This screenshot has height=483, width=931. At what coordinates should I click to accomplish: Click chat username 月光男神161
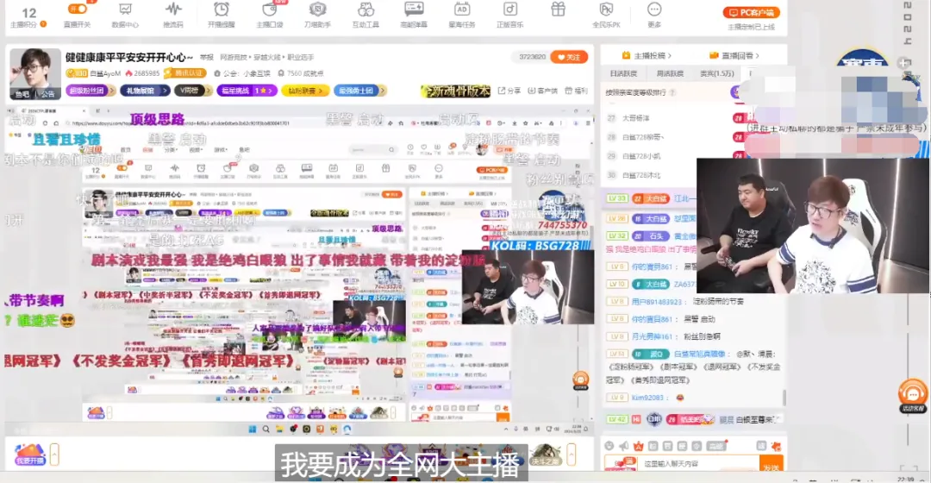point(652,336)
